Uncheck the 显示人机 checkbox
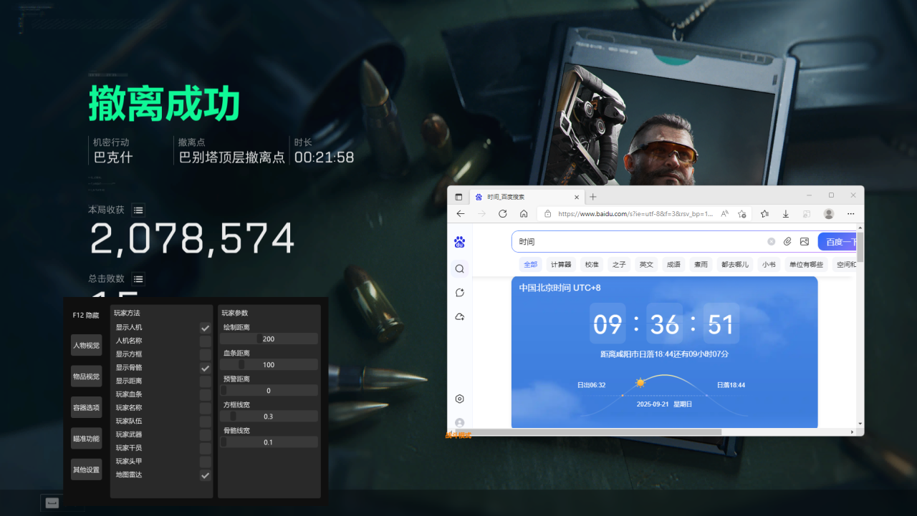The width and height of the screenshot is (917, 516). click(205, 328)
